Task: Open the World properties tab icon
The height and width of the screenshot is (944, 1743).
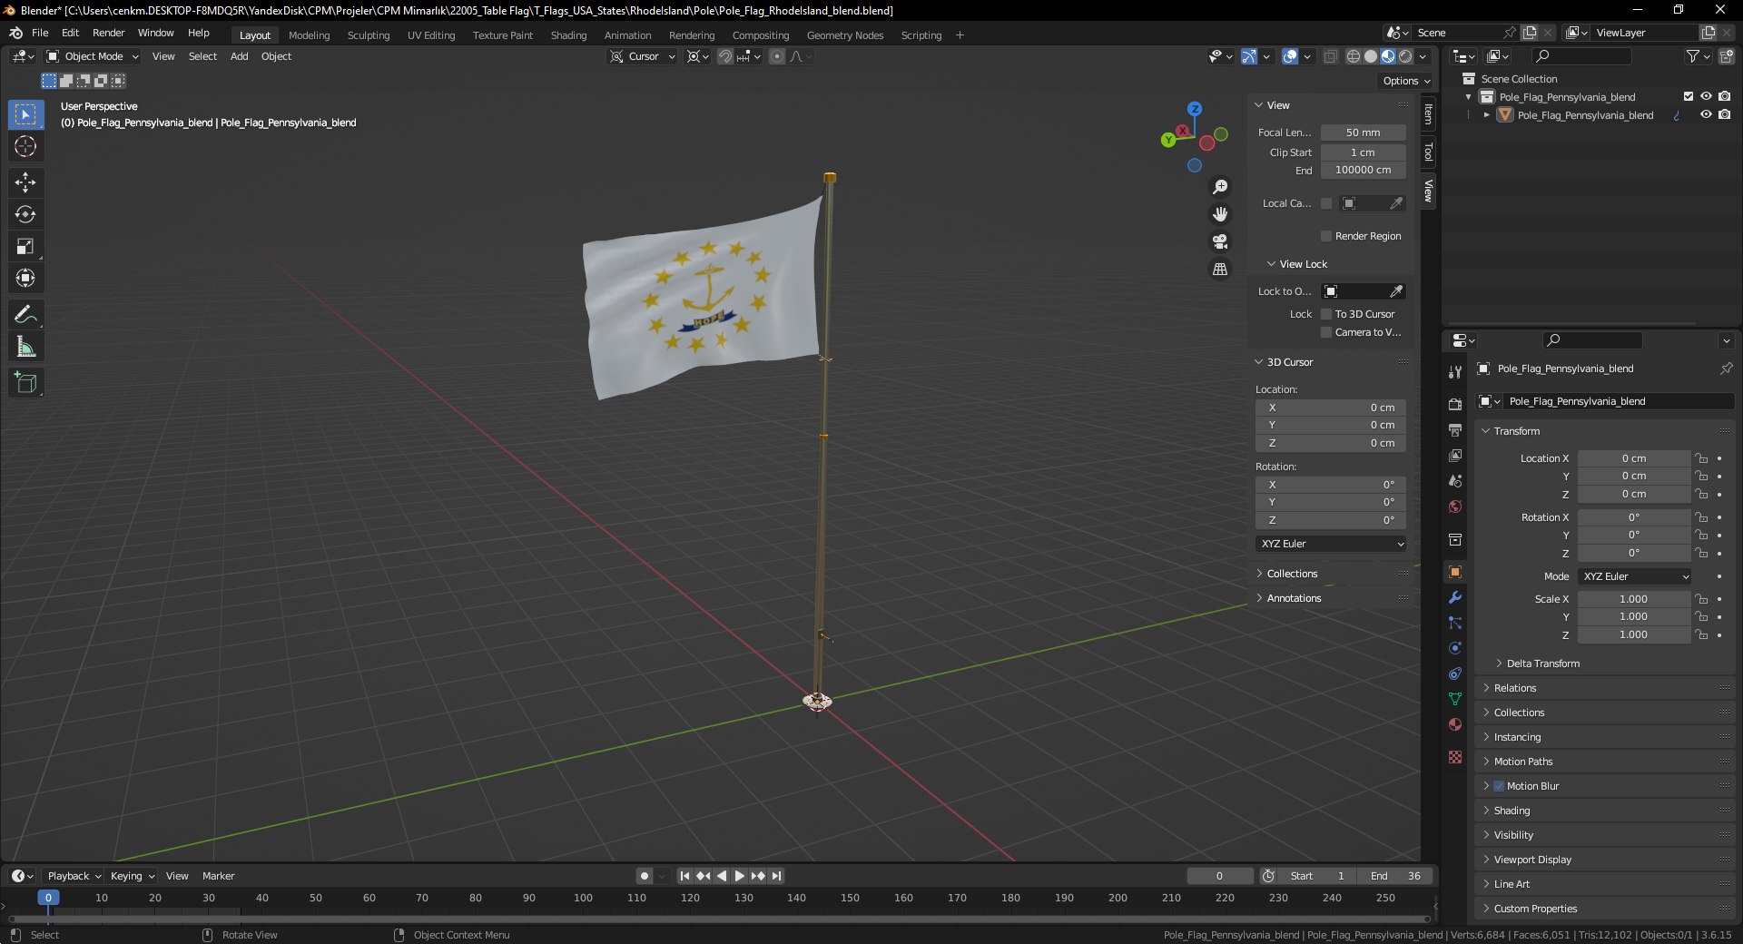Action: coord(1455,506)
